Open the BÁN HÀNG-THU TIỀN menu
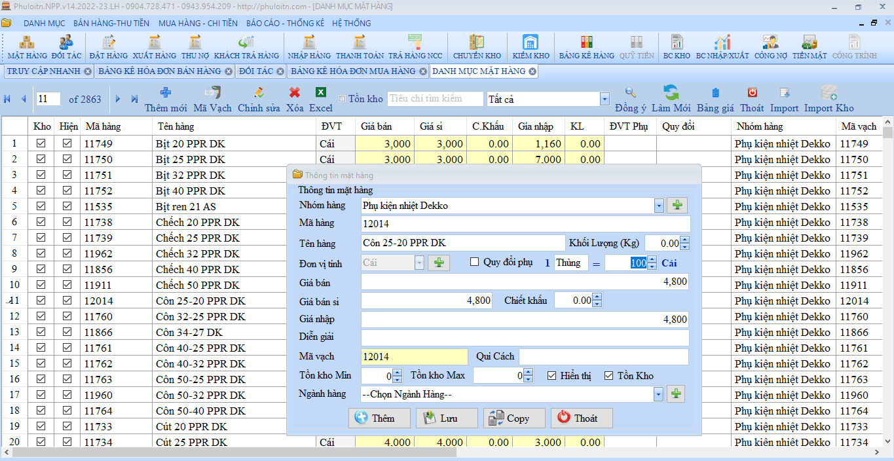Viewport: 894px width, 461px height. click(x=111, y=23)
